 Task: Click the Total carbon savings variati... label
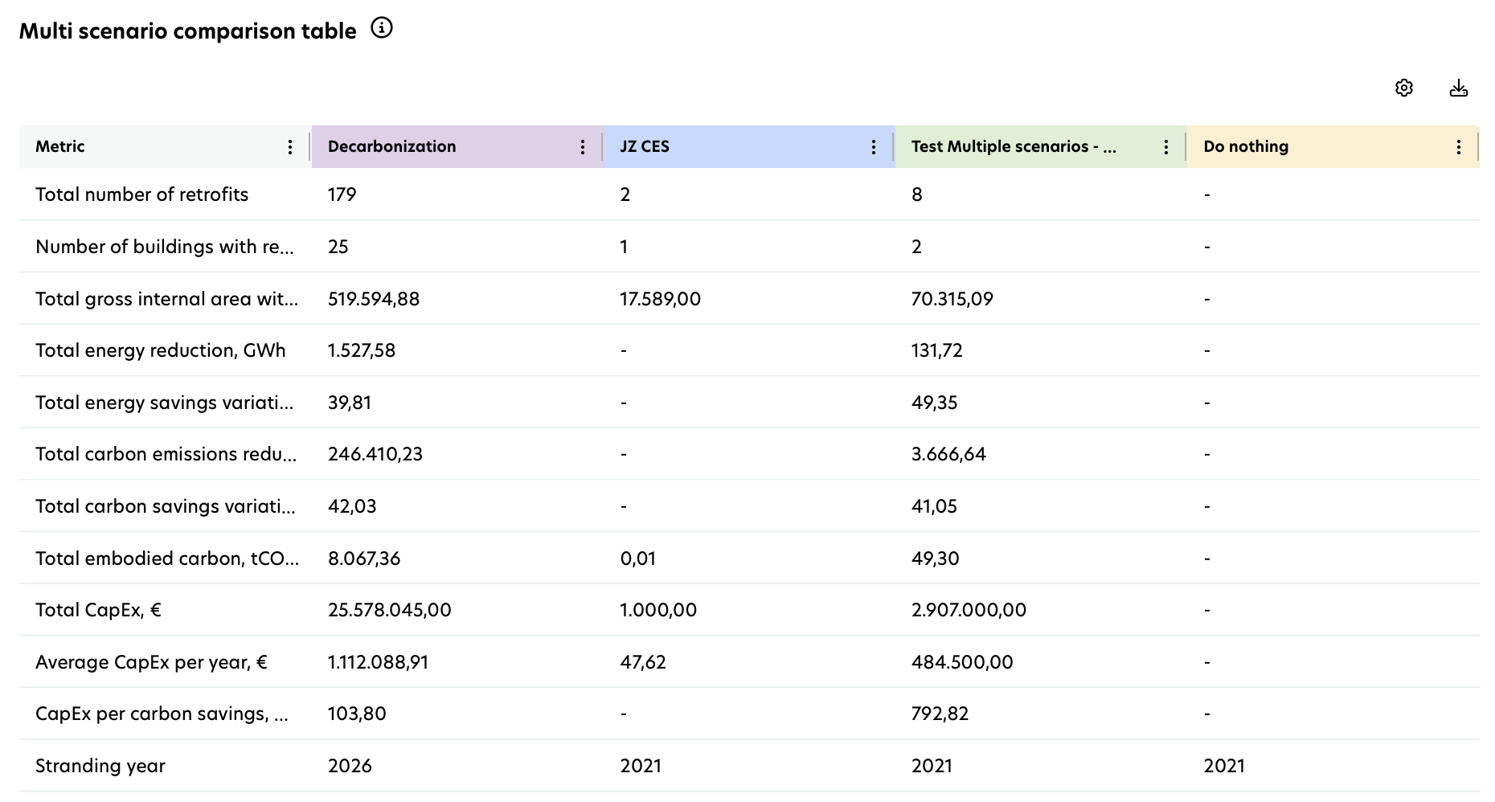(x=166, y=506)
